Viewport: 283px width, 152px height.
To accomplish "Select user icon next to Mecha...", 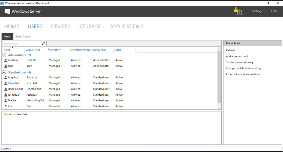I will pyautogui.click(x=6, y=101).
